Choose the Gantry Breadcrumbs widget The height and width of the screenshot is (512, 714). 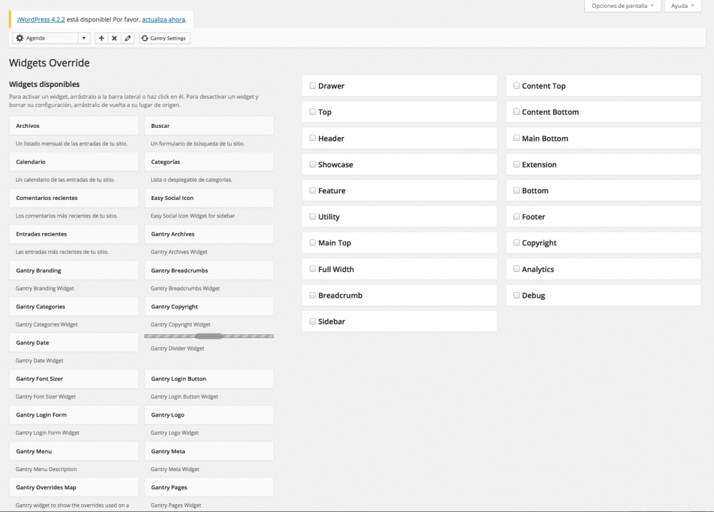pos(209,271)
